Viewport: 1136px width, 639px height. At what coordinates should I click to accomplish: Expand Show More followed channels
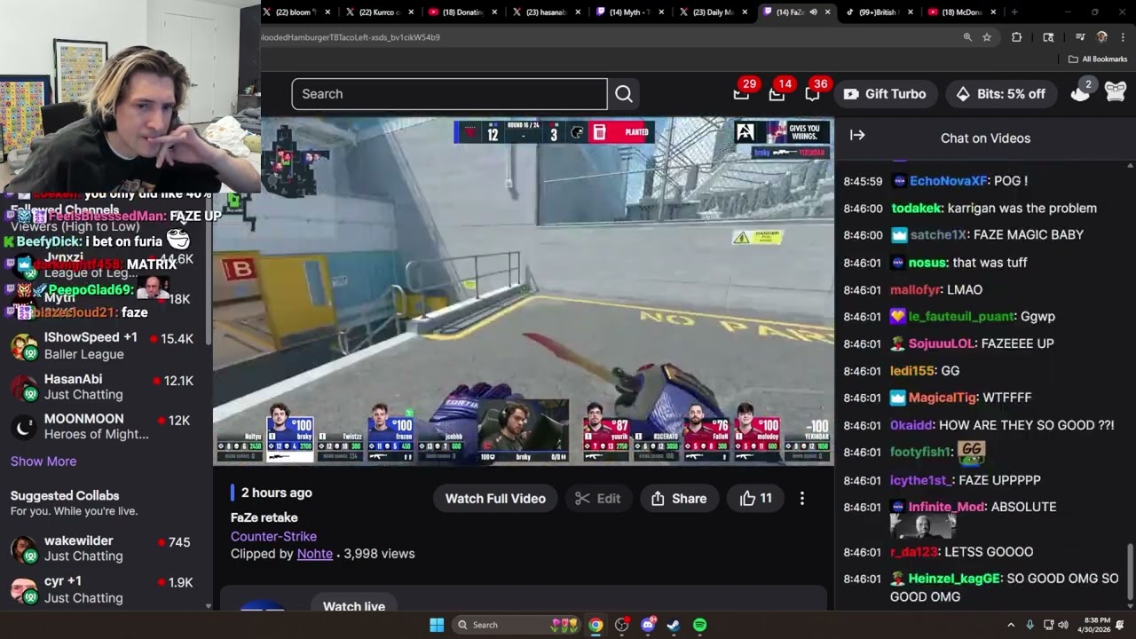pos(43,461)
